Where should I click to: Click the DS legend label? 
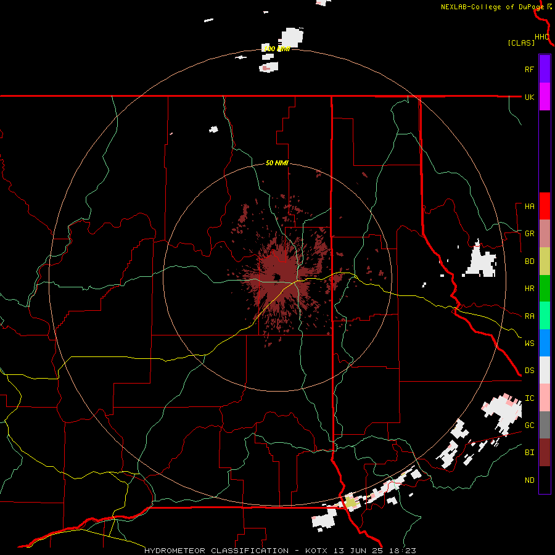pos(529,371)
